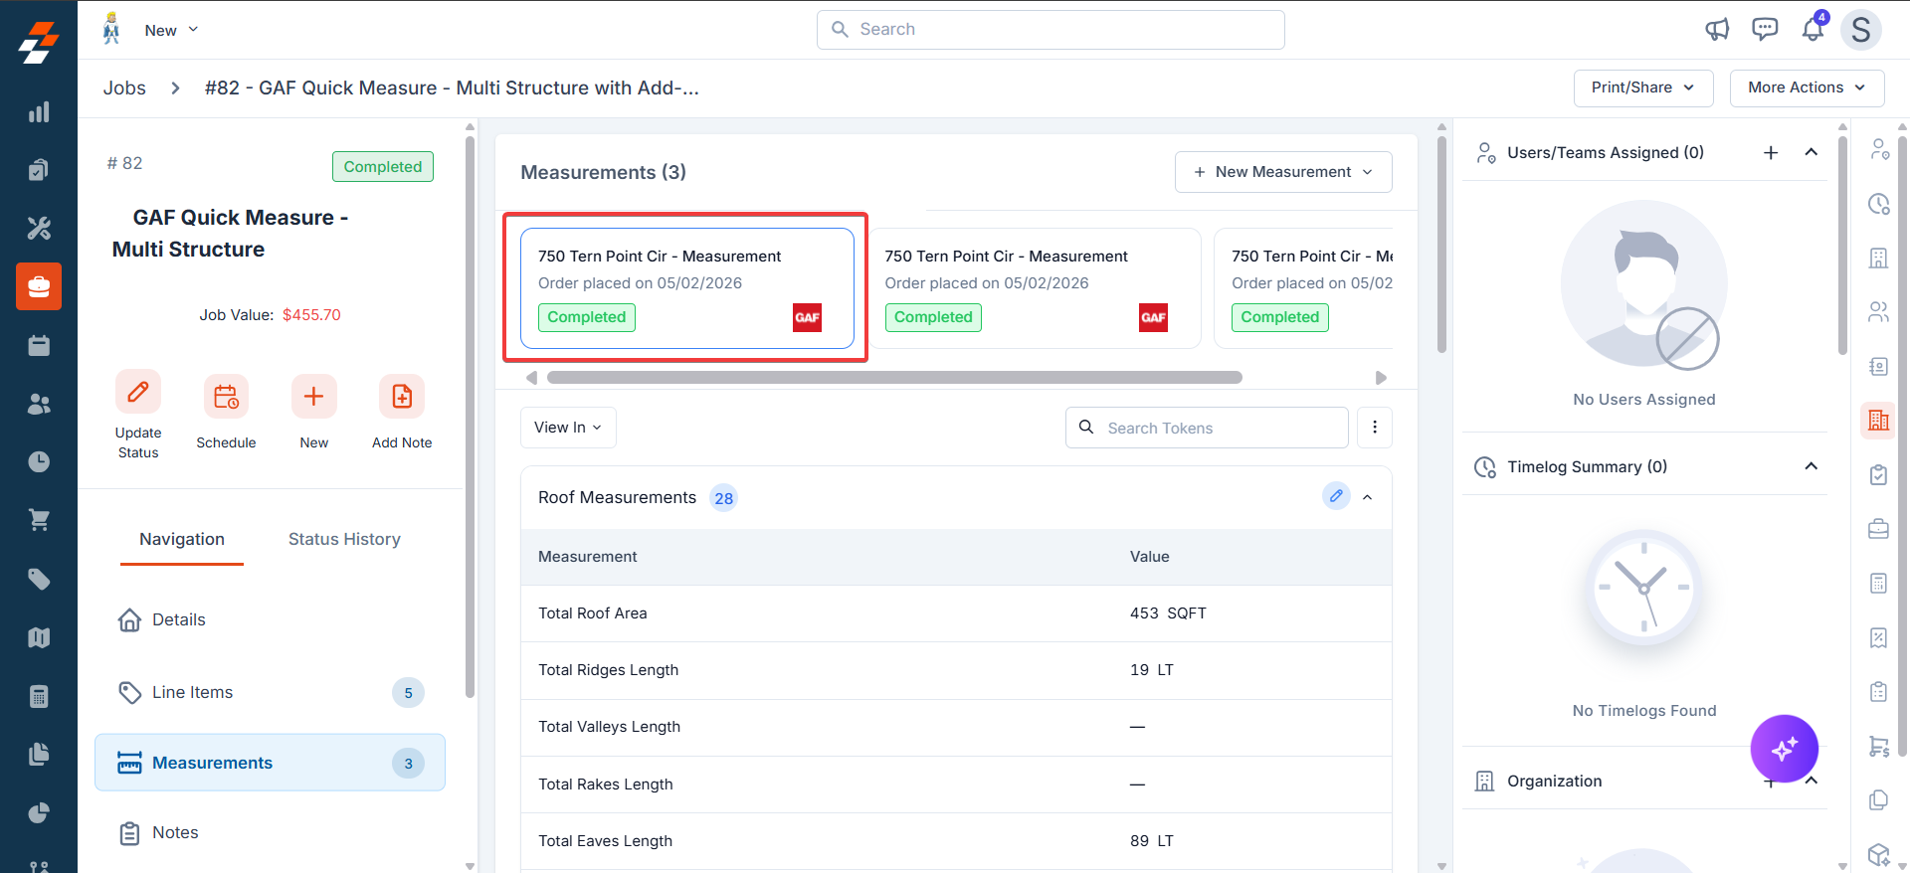The width and height of the screenshot is (1910, 873).
Task: Edit Roof Measurements with blue pencil icon
Action: tap(1336, 496)
